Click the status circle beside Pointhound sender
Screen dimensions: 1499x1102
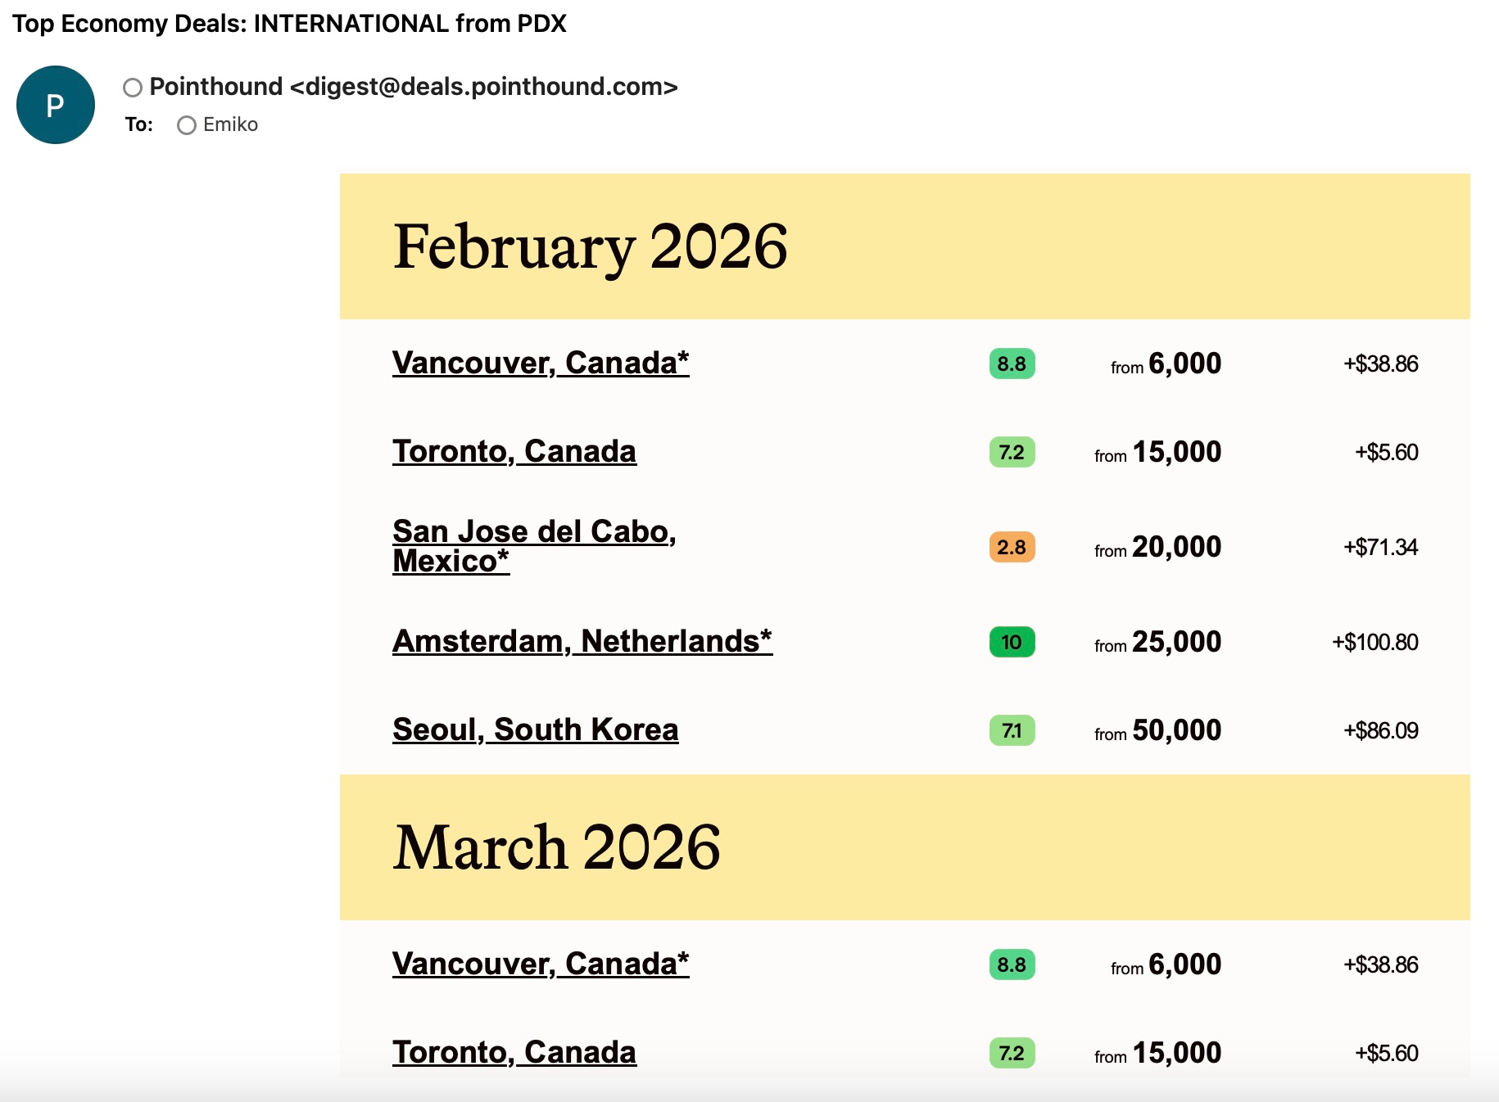point(133,88)
